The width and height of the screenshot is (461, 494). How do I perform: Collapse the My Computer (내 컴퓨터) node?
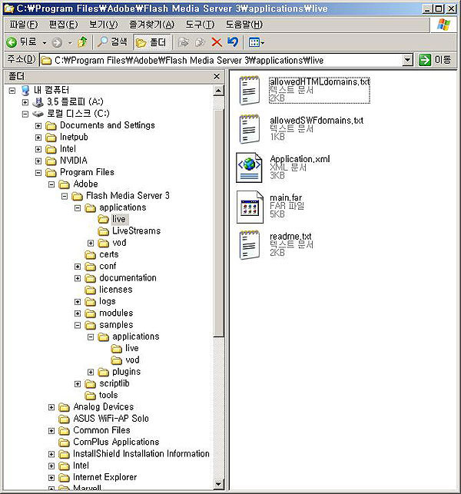[x=12, y=91]
